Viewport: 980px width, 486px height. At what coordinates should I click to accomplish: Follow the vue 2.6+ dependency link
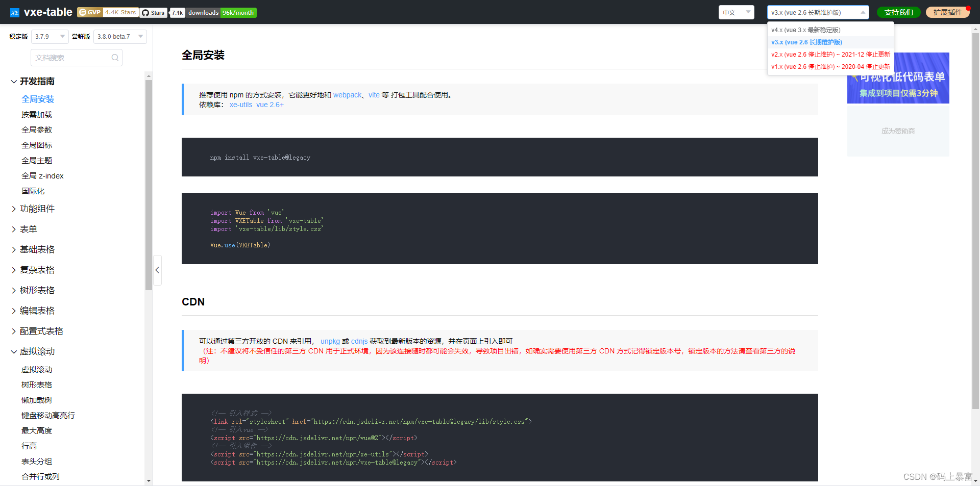click(270, 105)
